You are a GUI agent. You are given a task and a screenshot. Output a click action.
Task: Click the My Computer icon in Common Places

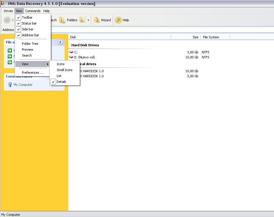point(10,85)
